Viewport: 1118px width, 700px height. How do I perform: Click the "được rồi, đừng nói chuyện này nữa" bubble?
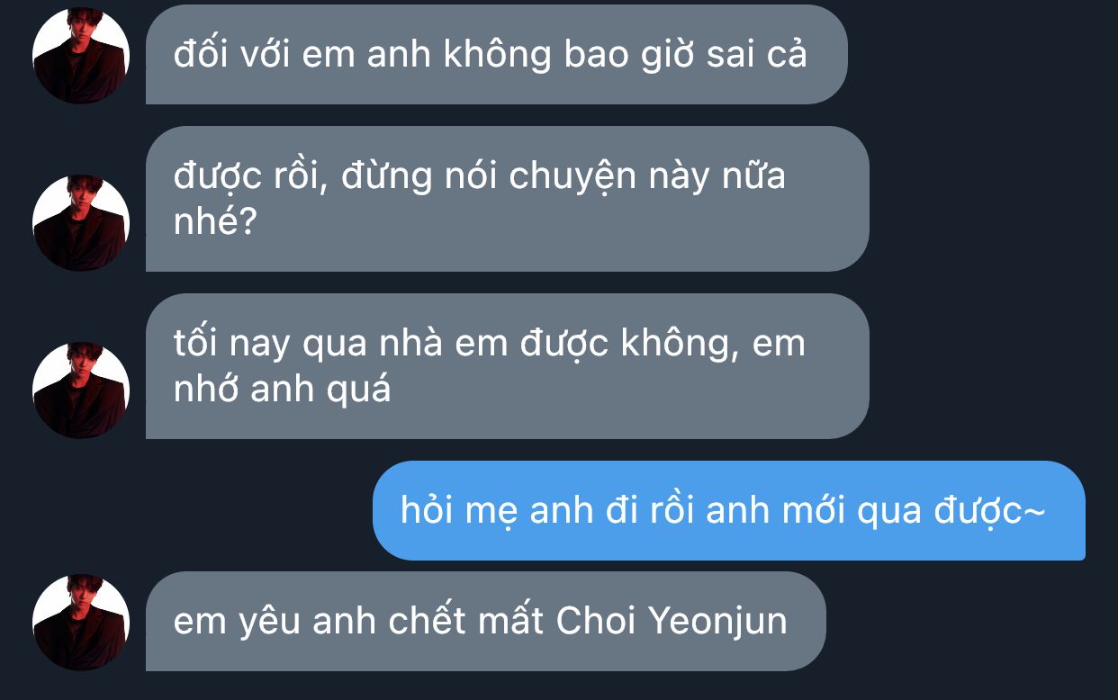508,199
